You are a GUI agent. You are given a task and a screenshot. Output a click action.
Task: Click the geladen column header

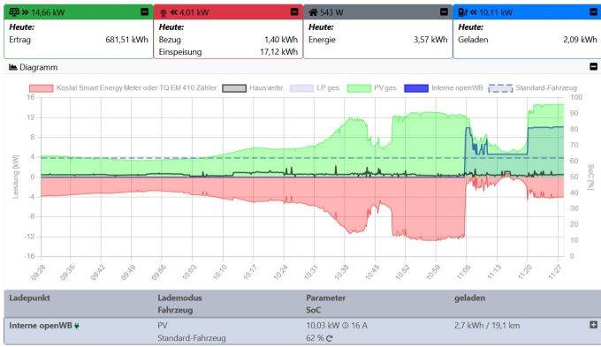(469, 298)
